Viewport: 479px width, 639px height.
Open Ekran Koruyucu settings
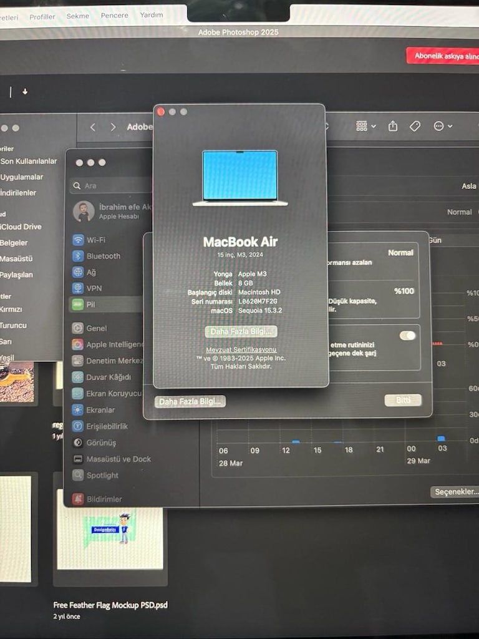[107, 393]
